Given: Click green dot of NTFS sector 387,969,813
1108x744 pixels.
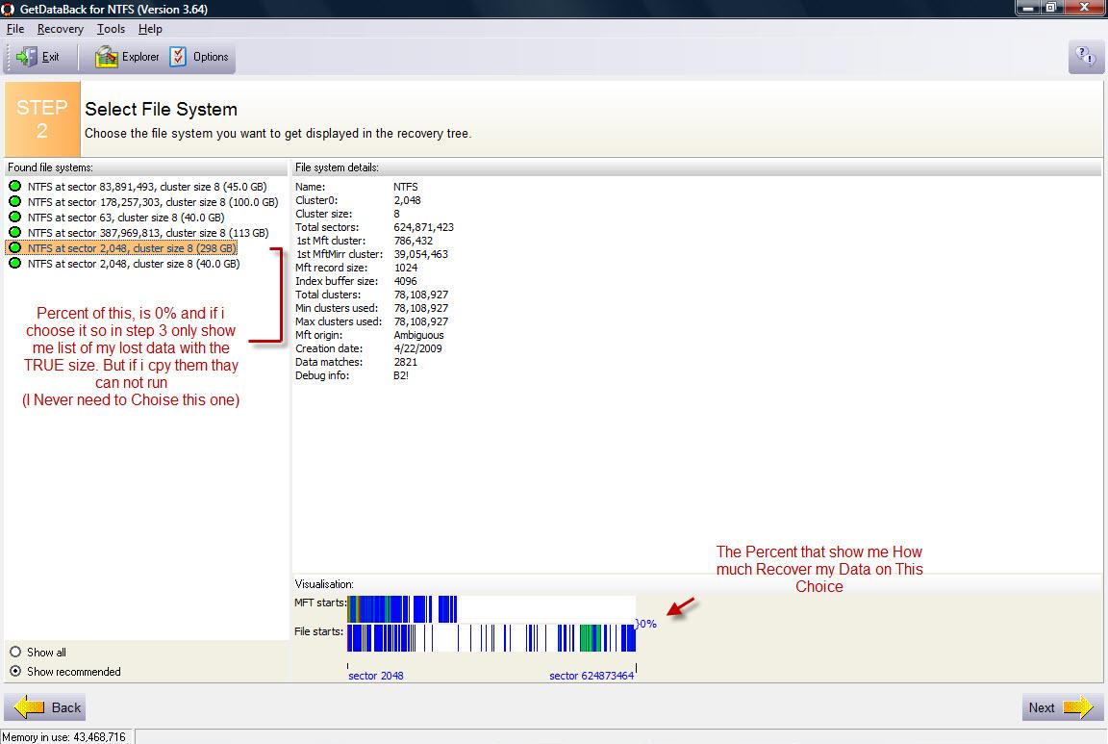Looking at the screenshot, I should pos(14,232).
